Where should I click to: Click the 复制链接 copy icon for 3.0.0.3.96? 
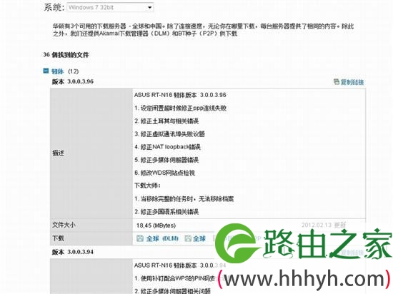(x=337, y=81)
